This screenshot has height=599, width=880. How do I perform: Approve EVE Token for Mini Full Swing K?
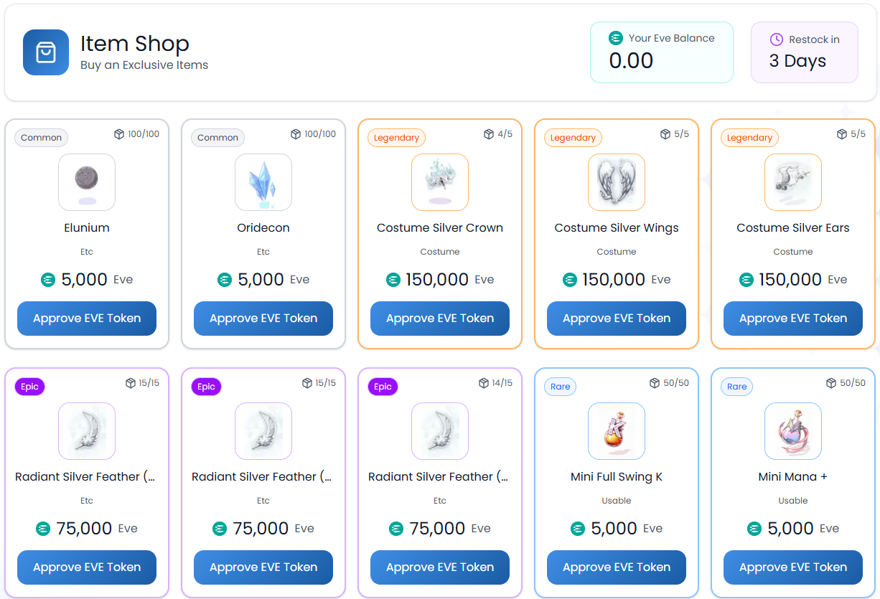617,567
